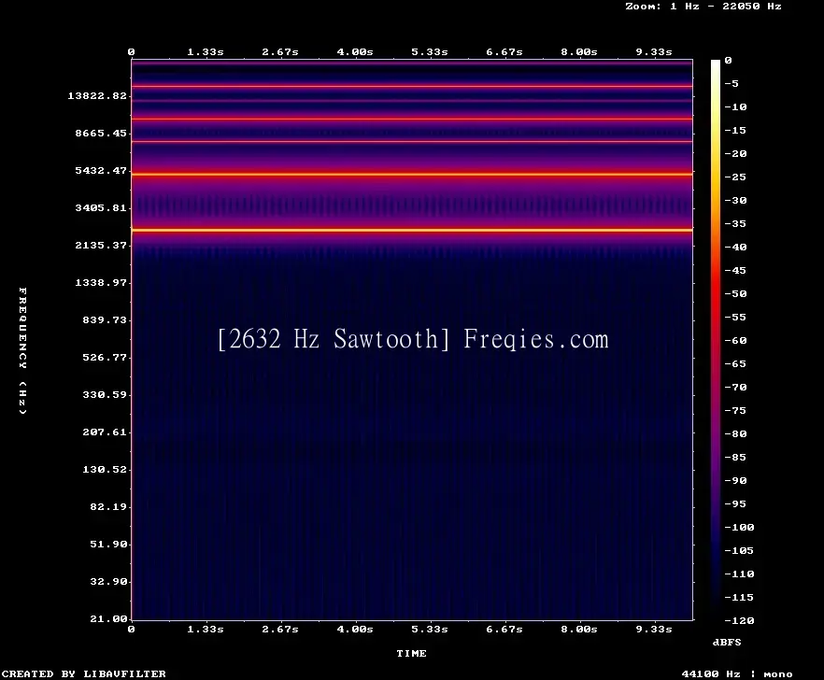Select the 13822.82 frequency axis label
The image size is (824, 680).
(97, 95)
